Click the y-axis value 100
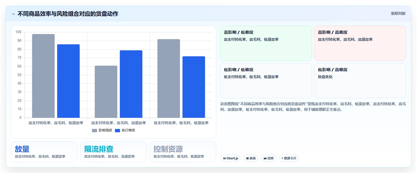Screen dimensions: 417x173 pyautogui.click(x=18, y=32)
